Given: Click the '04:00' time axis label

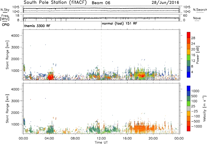Looking at the screenshot, I should click(x=49, y=139).
